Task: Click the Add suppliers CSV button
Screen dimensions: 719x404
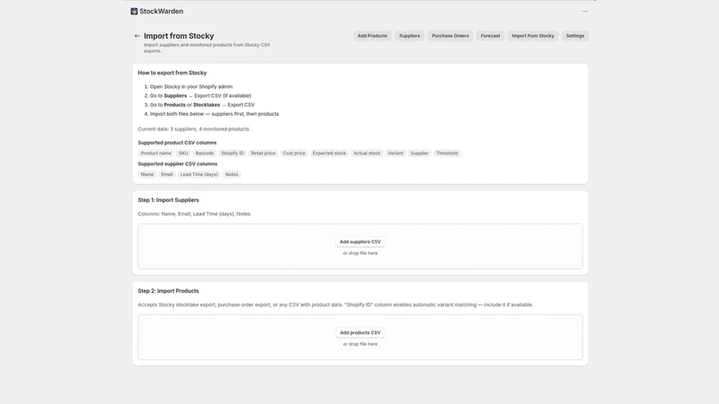Action: 360,242
